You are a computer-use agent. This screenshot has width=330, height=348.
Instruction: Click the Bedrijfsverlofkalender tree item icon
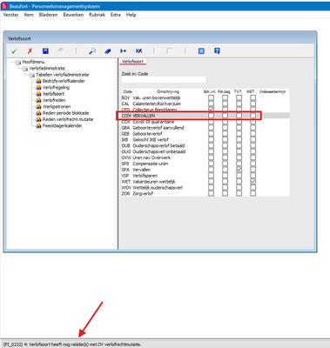tap(38, 81)
